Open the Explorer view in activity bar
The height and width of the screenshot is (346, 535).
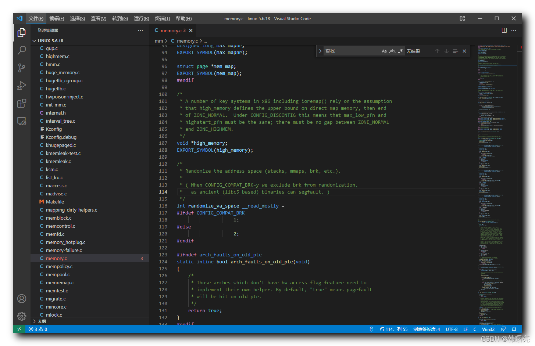pyautogui.click(x=22, y=33)
